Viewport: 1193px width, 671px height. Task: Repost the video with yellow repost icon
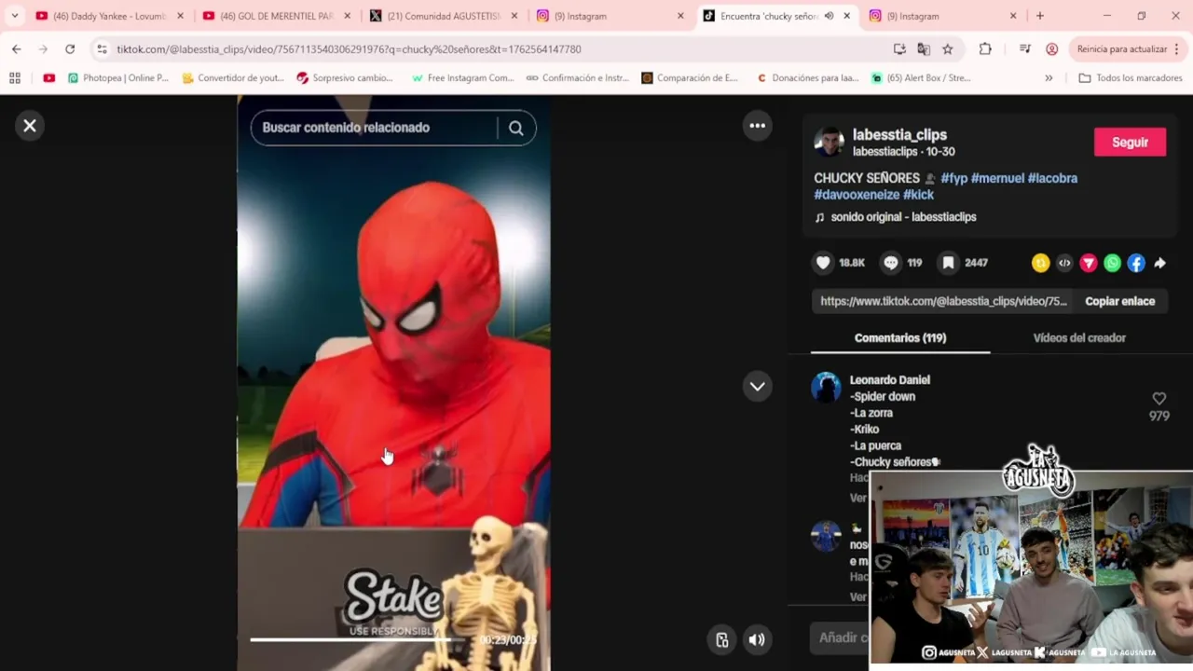1040,264
